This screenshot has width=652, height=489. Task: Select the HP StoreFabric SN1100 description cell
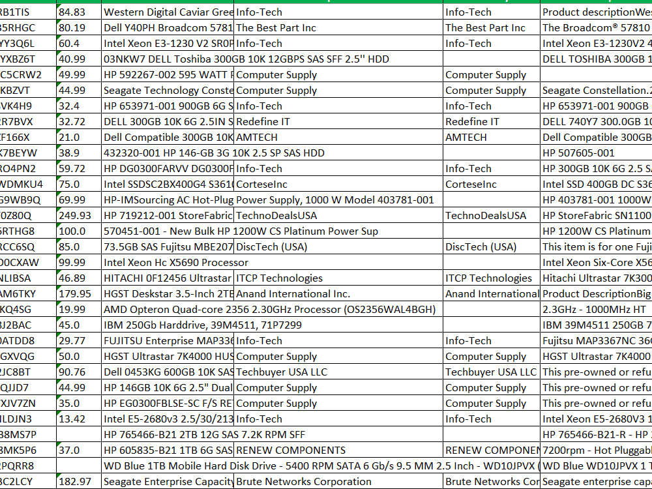(596, 215)
